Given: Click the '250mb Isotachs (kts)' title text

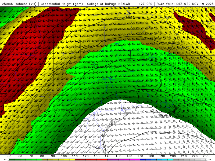Looking at the screenshot, I should 19,4.
